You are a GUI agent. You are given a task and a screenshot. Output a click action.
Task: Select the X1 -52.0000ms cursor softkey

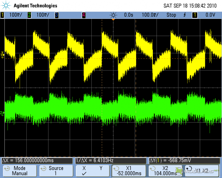[128, 171]
